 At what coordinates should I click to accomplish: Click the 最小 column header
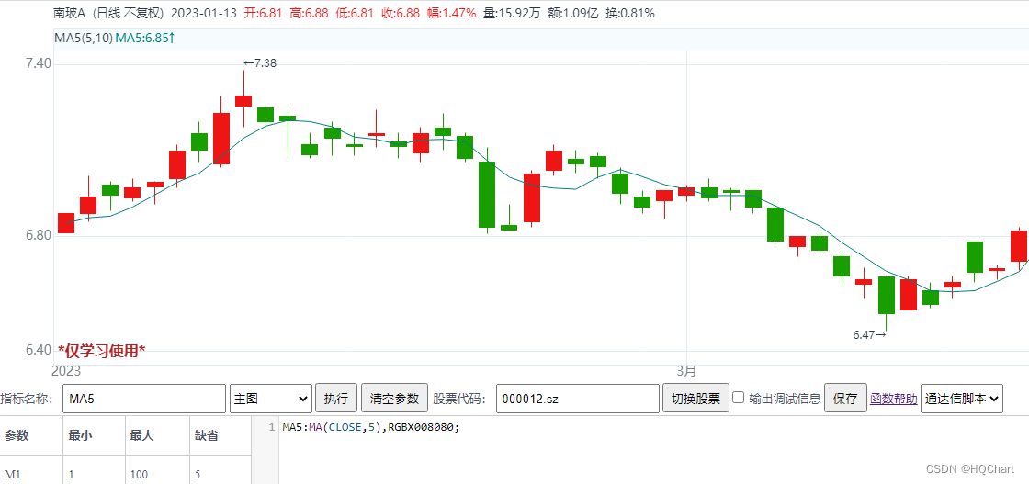click(79, 435)
